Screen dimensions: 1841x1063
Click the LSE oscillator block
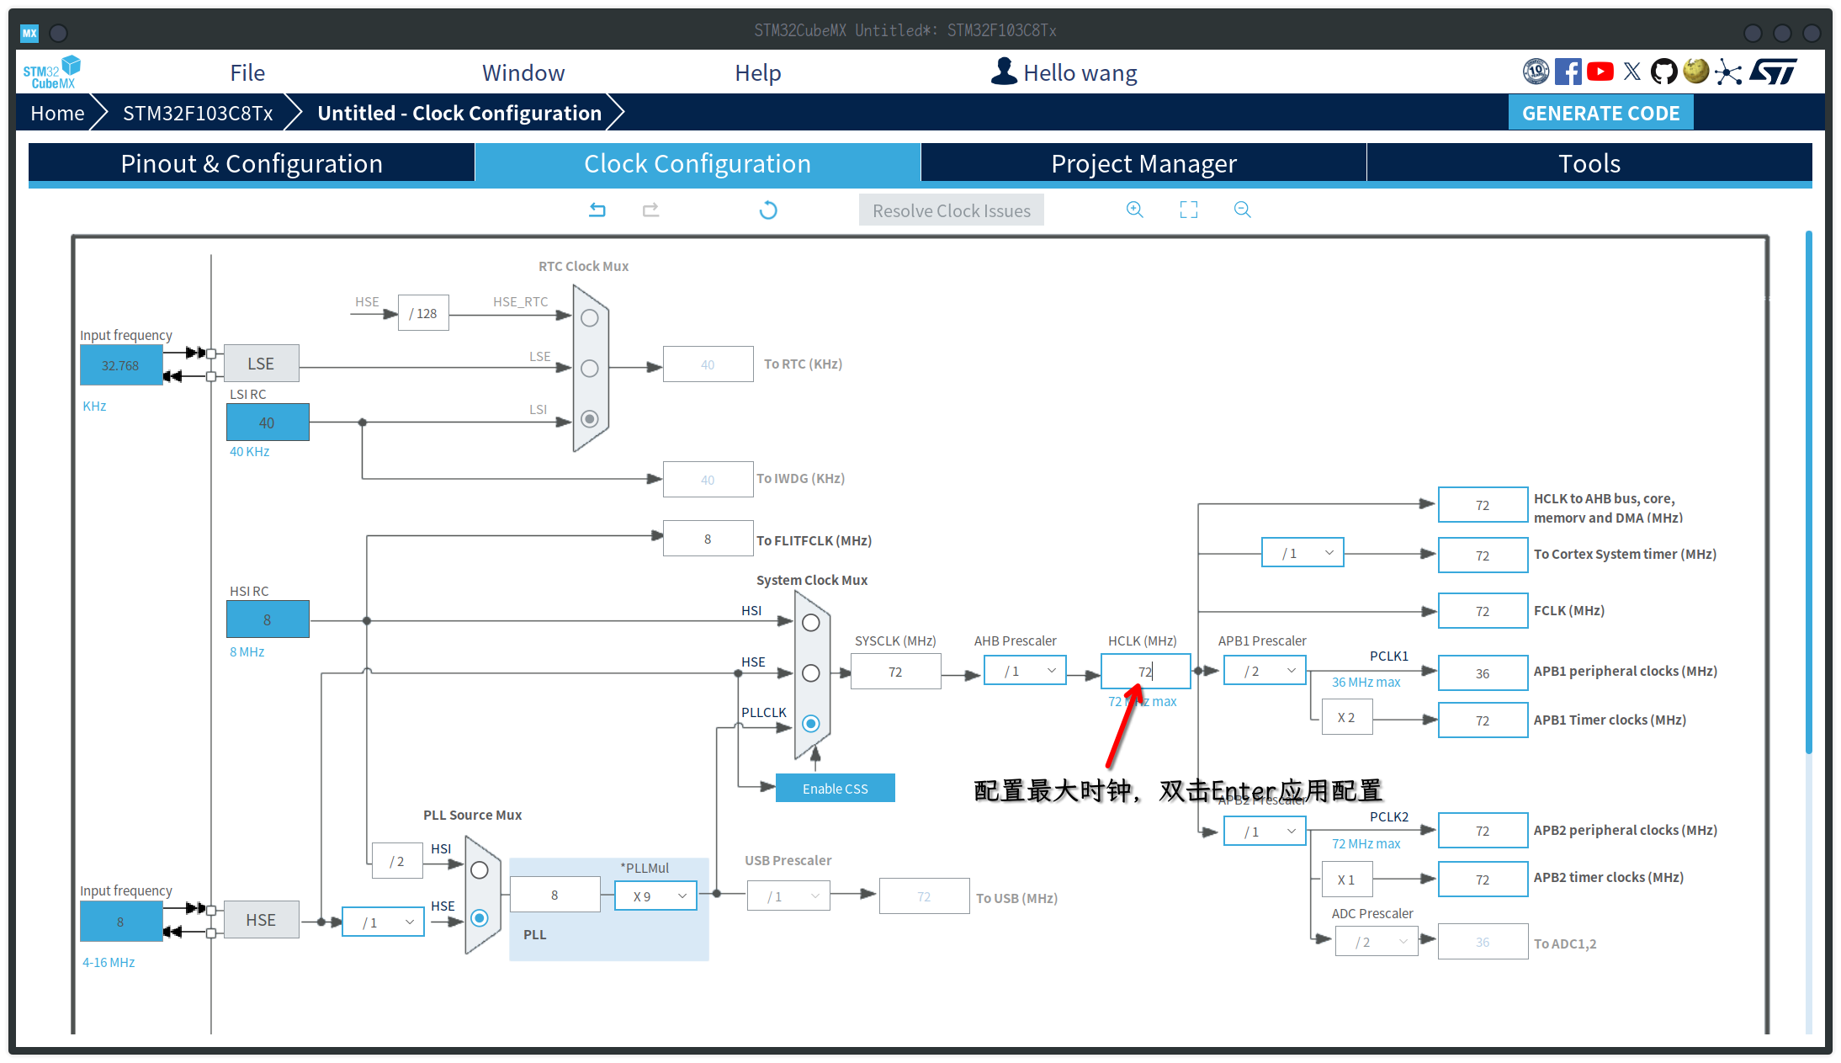(261, 364)
